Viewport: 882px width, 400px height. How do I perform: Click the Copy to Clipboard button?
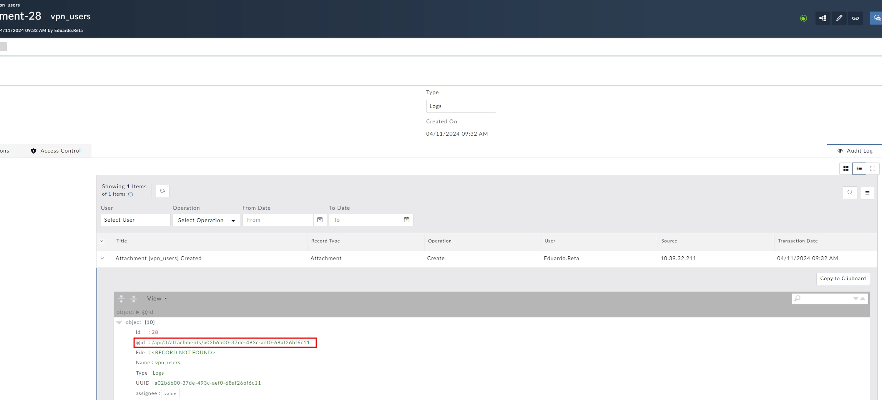coord(843,279)
